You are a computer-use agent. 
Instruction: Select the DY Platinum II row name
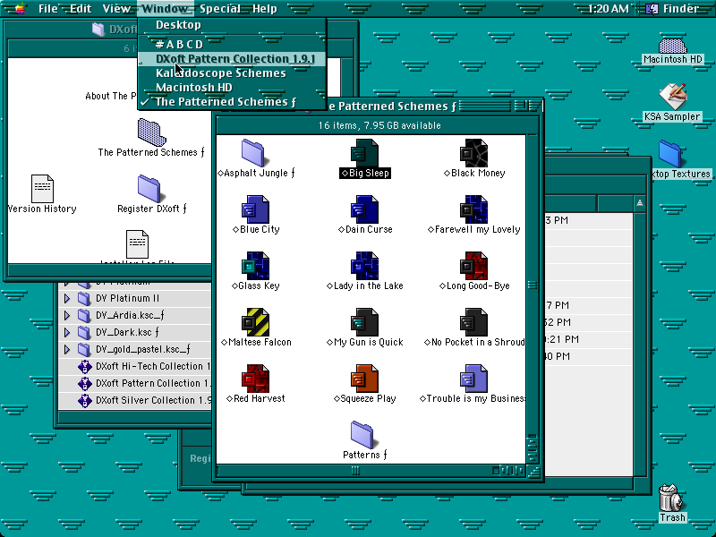(127, 299)
